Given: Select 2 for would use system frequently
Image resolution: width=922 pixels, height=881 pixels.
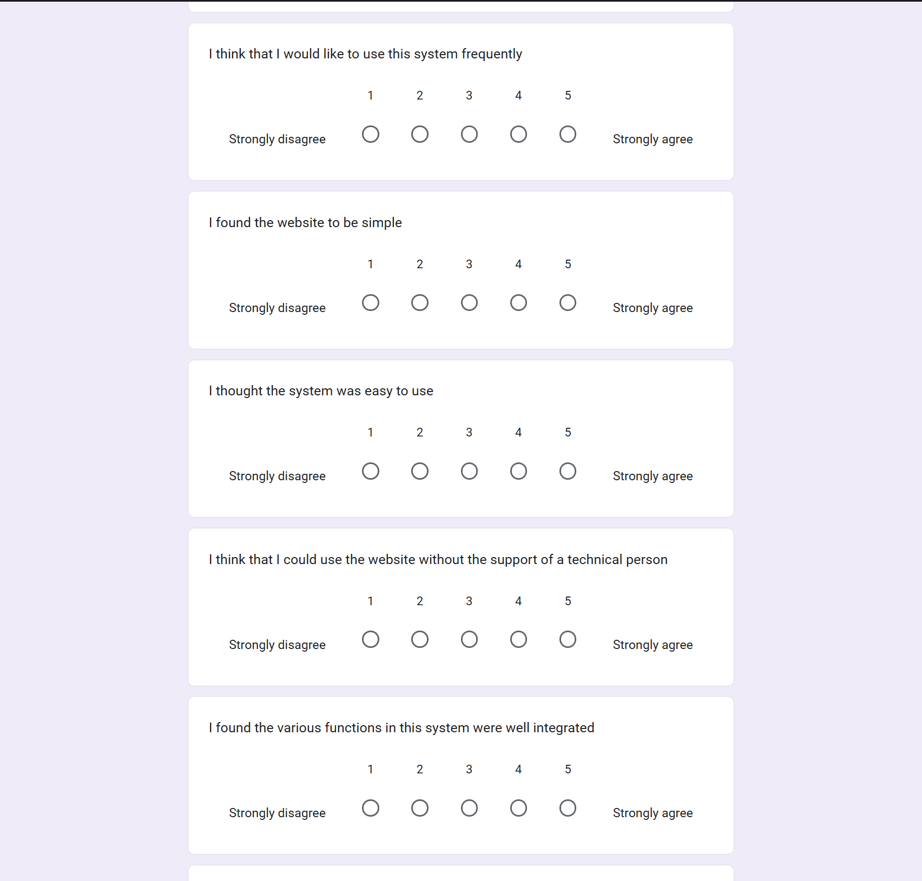Looking at the screenshot, I should tap(420, 134).
